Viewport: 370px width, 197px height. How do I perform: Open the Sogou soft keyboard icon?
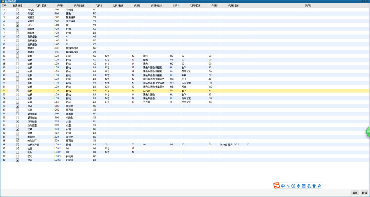(x=304, y=186)
